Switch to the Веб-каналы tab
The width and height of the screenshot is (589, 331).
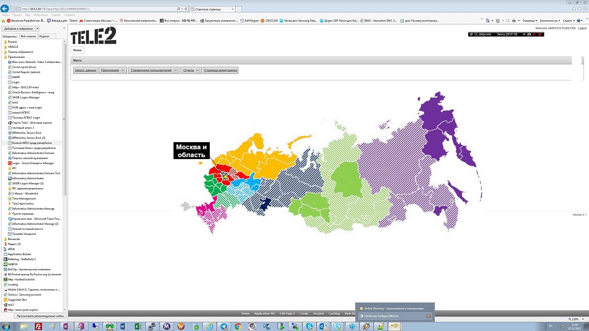pos(28,36)
